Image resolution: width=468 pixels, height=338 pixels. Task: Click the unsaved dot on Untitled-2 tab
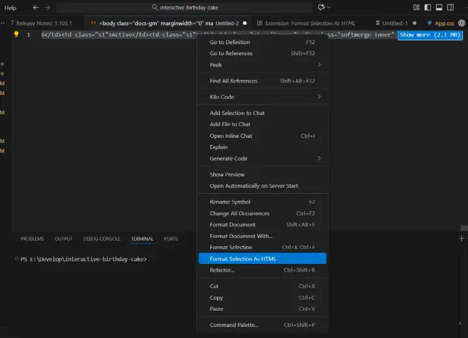pyautogui.click(x=244, y=23)
